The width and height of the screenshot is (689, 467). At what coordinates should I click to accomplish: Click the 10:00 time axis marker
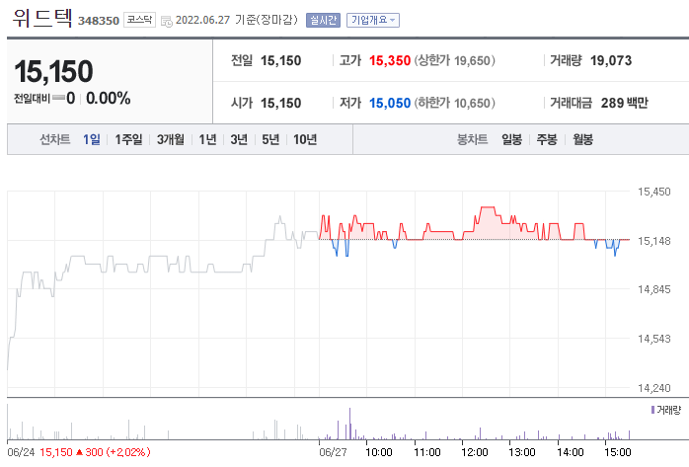point(379,452)
